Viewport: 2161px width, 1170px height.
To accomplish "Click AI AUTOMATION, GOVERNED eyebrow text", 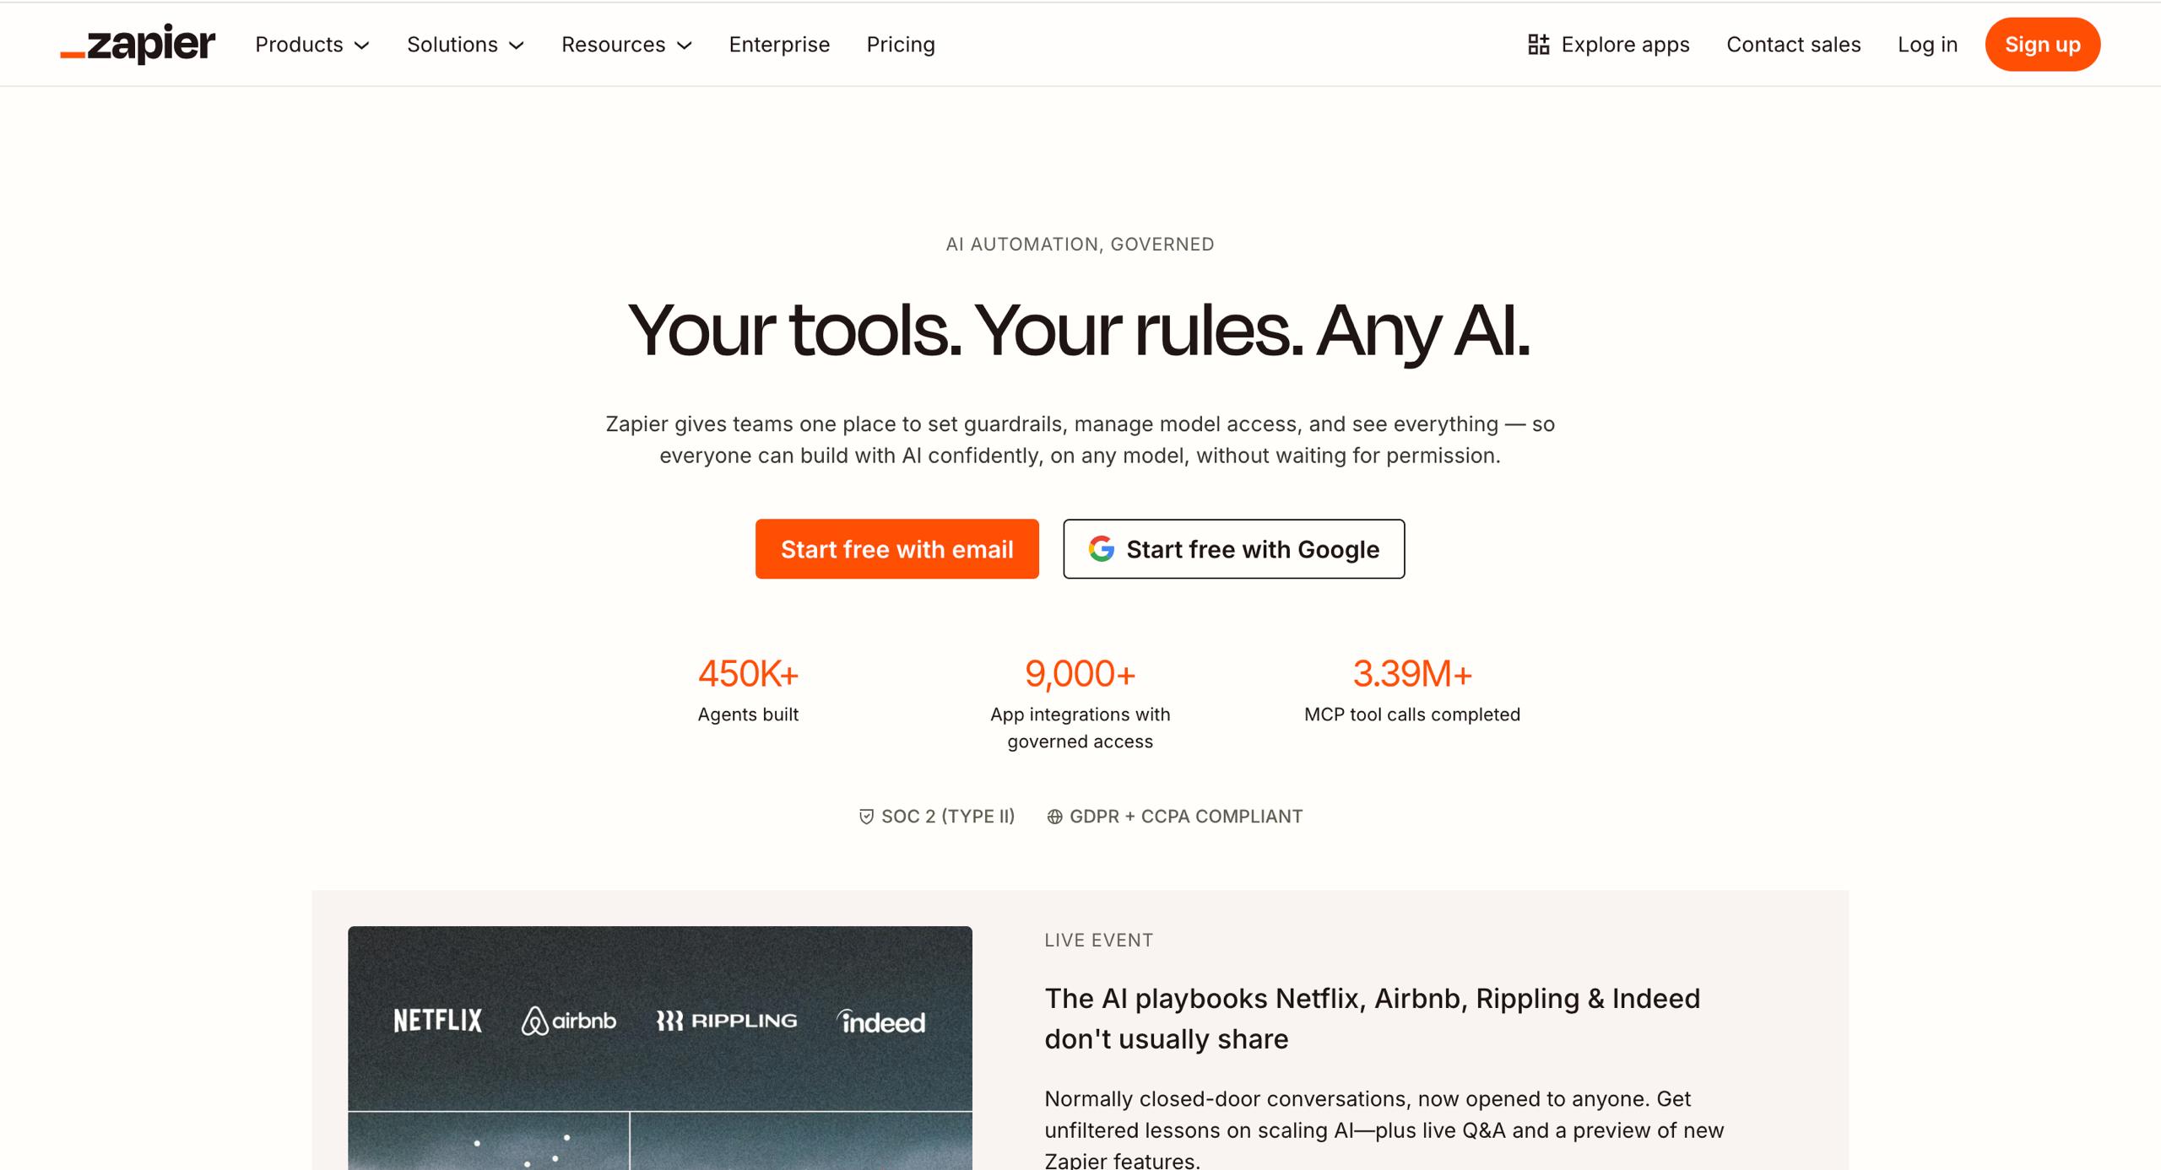I will (x=1080, y=245).
